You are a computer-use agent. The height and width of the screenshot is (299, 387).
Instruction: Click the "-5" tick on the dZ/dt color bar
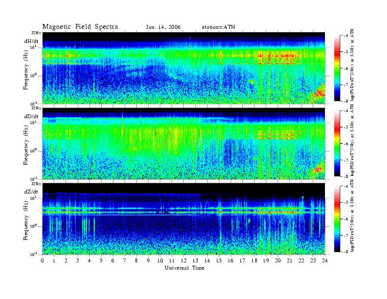point(345,202)
